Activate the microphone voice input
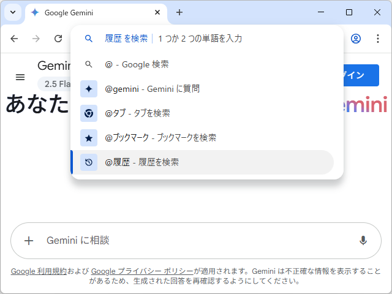This screenshot has height=294, width=392. point(363,241)
